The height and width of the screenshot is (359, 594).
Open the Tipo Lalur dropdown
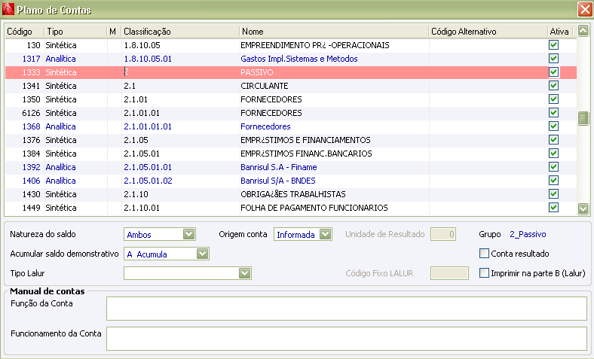(x=244, y=273)
